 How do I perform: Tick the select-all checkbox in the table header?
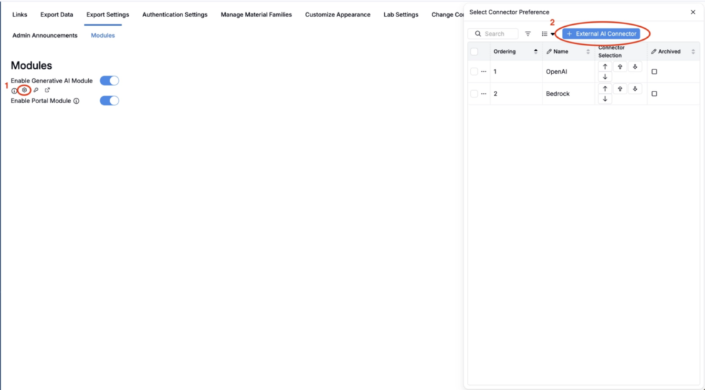tap(474, 51)
